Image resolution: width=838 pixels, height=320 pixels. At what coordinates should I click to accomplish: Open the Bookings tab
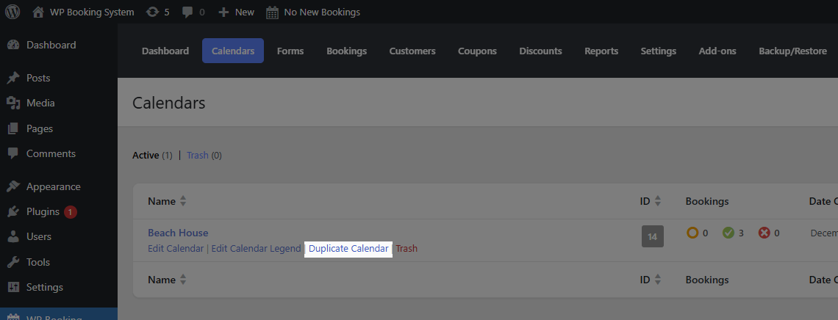click(346, 51)
